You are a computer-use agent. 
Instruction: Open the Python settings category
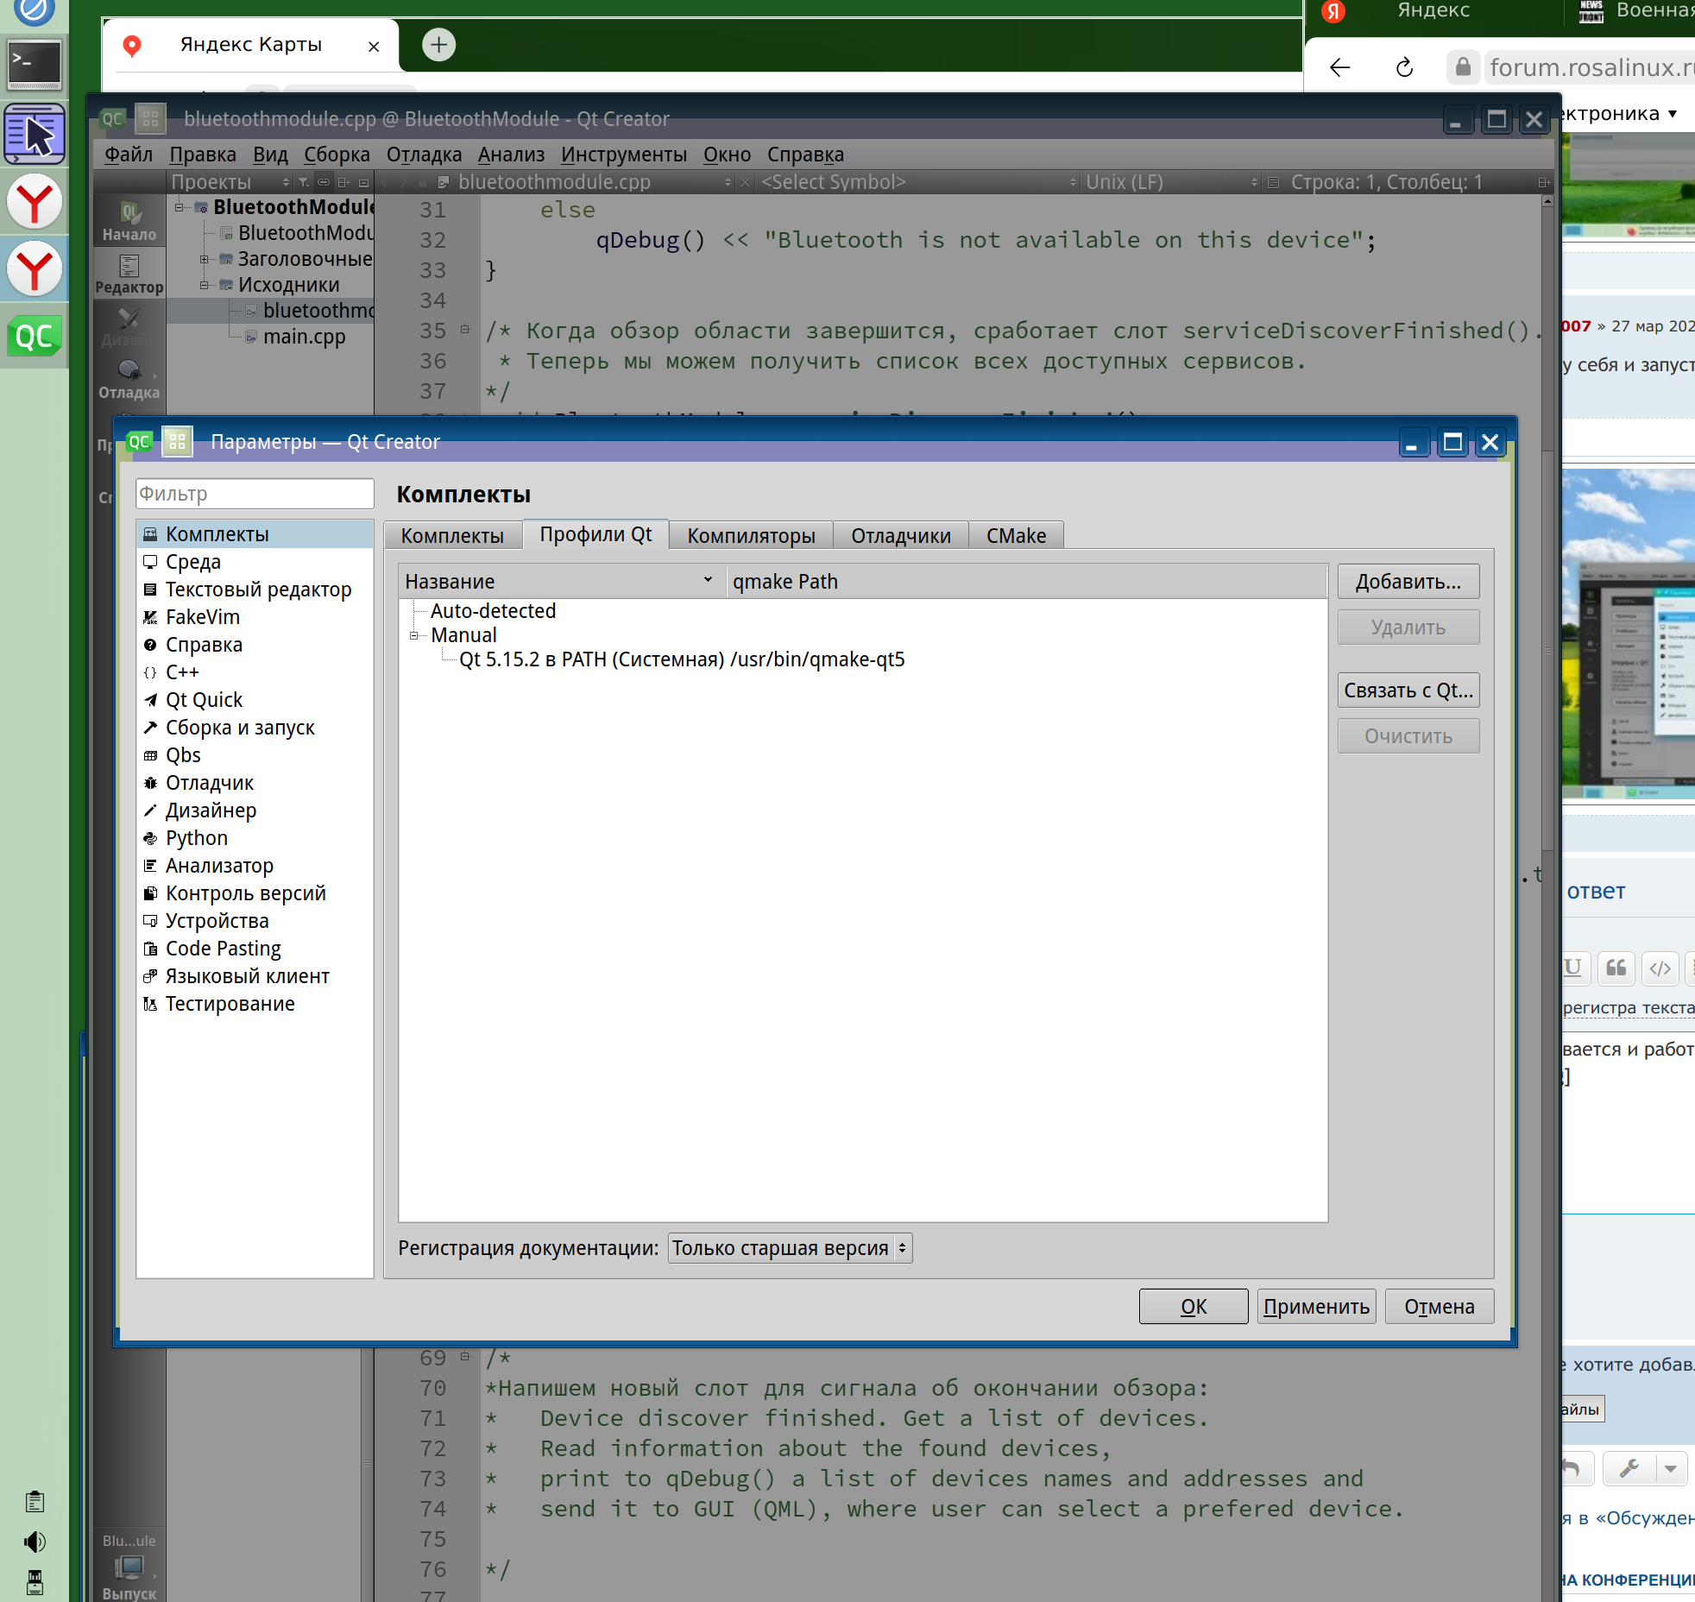pyautogui.click(x=196, y=838)
